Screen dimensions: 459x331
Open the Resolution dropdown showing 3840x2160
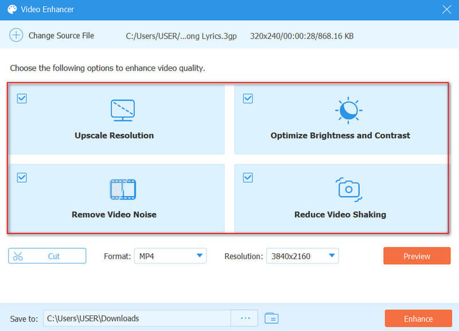[302, 256]
